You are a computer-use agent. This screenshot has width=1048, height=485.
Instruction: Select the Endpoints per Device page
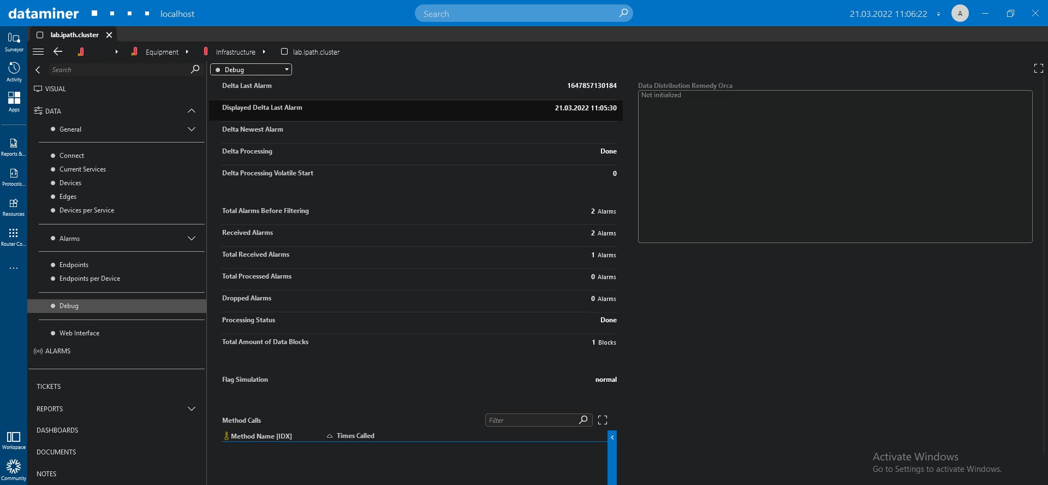pos(90,279)
